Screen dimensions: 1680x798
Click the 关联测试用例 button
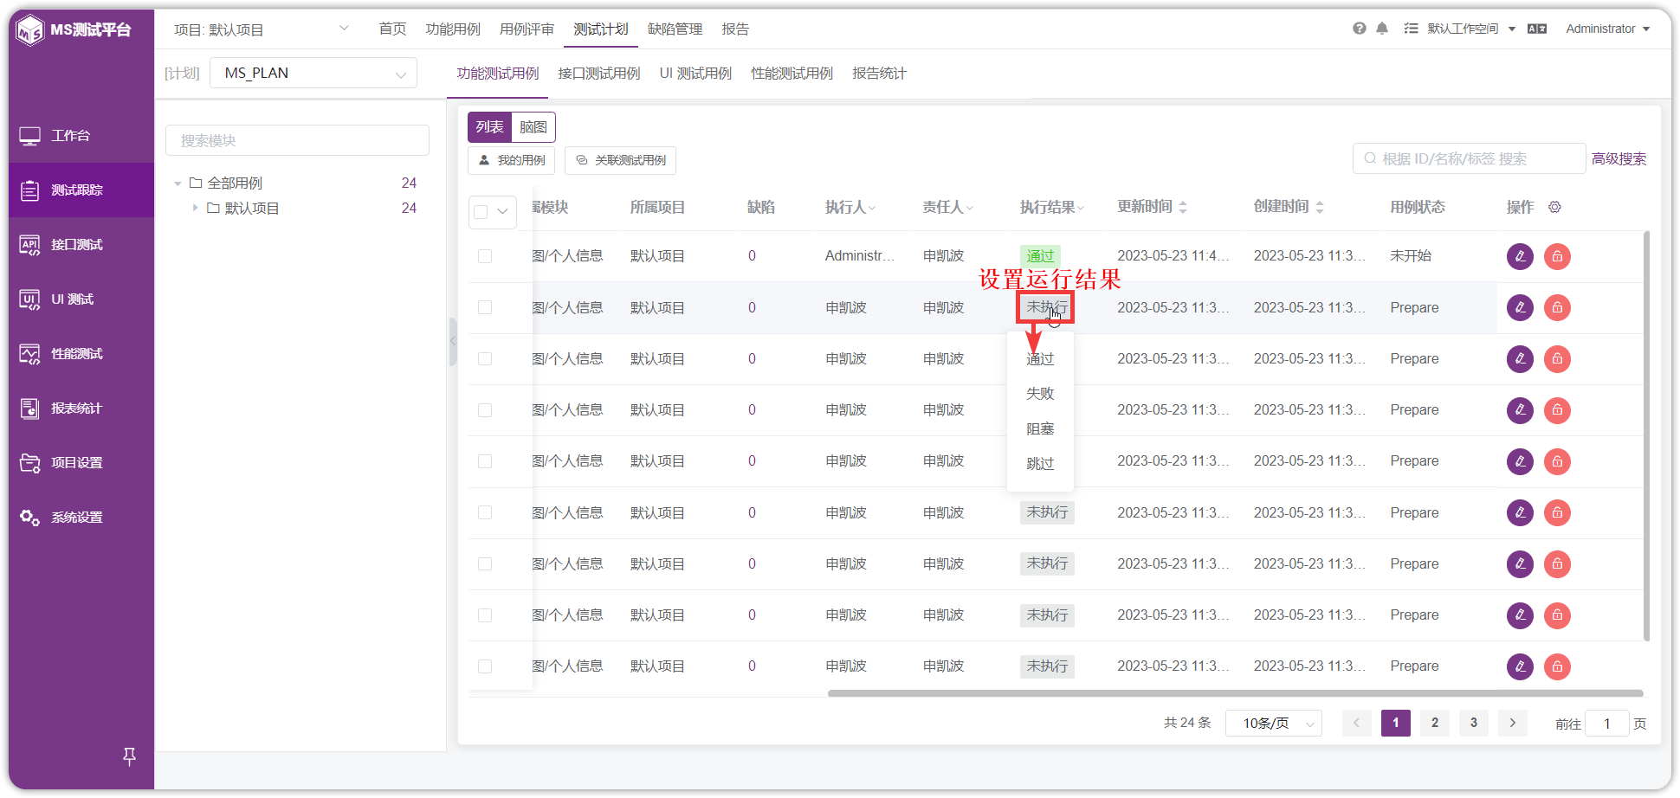[620, 160]
